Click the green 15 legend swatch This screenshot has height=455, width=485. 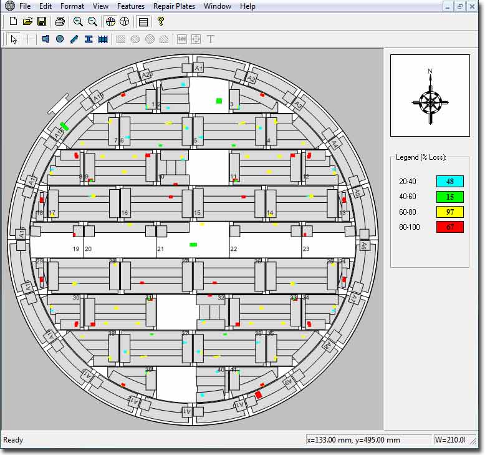[x=449, y=197]
